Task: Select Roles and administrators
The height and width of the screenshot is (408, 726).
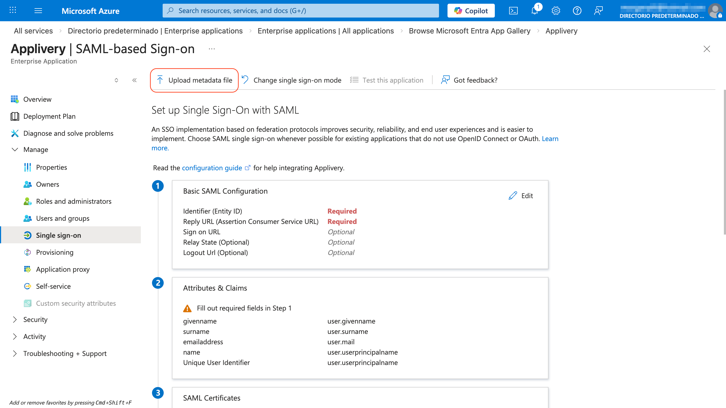Action: click(x=74, y=201)
